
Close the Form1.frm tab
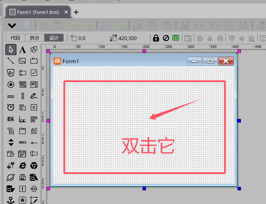coord(66,12)
